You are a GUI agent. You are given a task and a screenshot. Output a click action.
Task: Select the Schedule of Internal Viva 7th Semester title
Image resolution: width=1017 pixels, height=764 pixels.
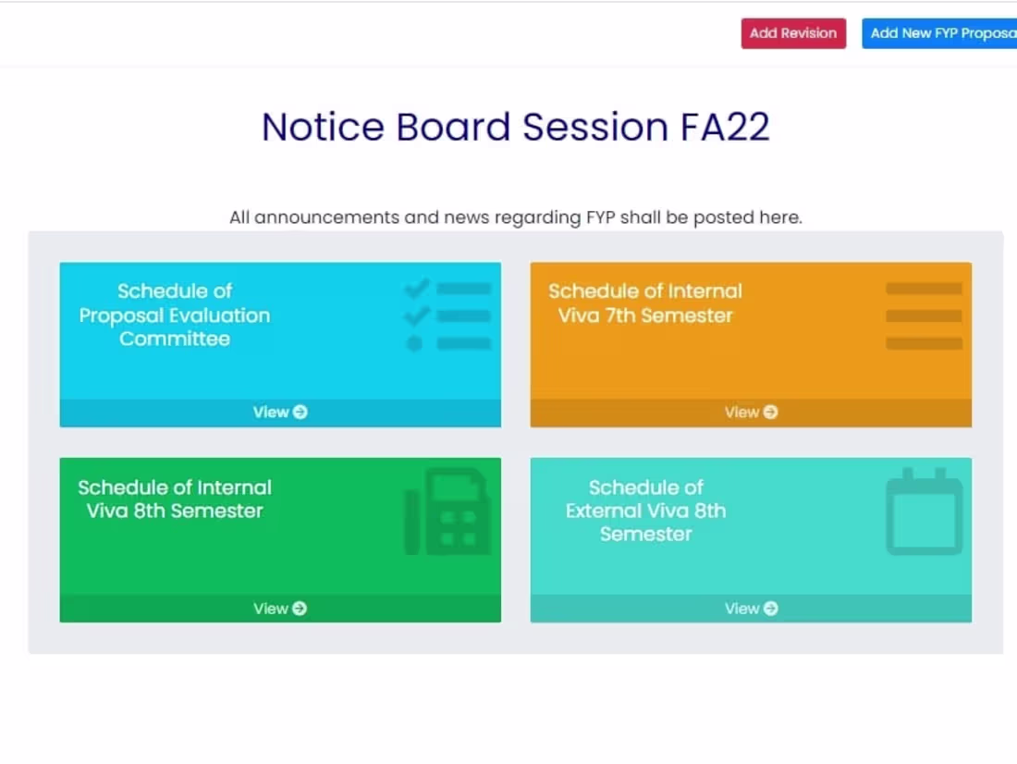click(x=645, y=303)
